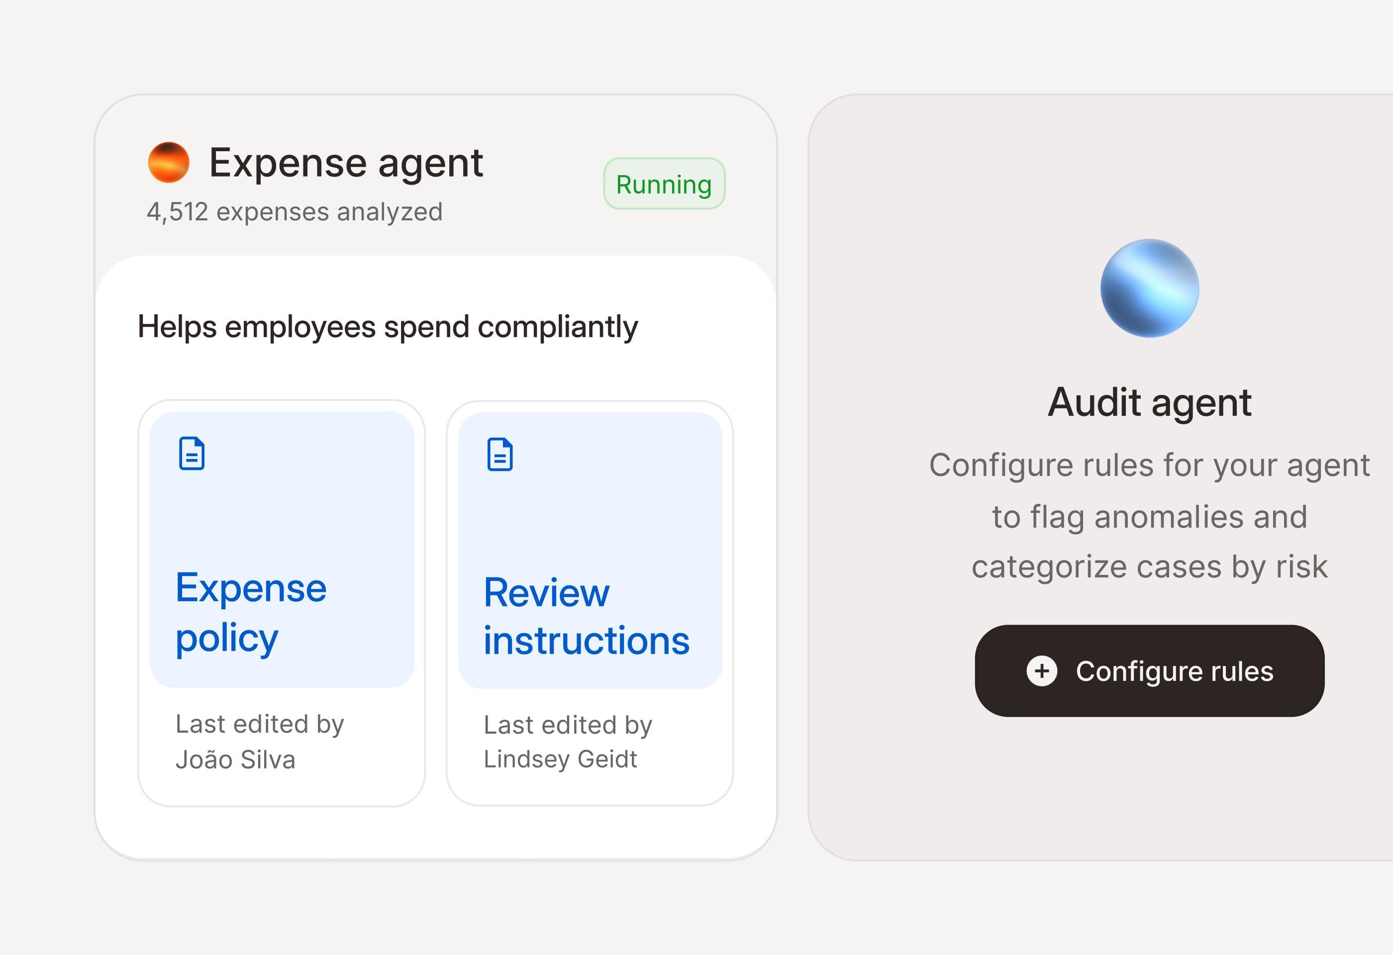This screenshot has height=955, width=1393.
Task: Click the orange Expense agent orb icon
Action: click(x=169, y=162)
